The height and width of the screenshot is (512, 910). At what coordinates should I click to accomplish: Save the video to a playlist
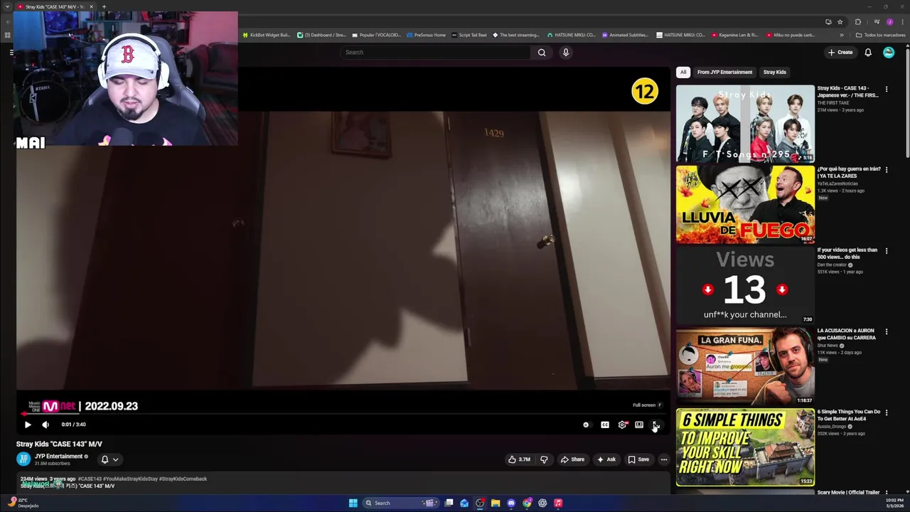pyautogui.click(x=638, y=459)
